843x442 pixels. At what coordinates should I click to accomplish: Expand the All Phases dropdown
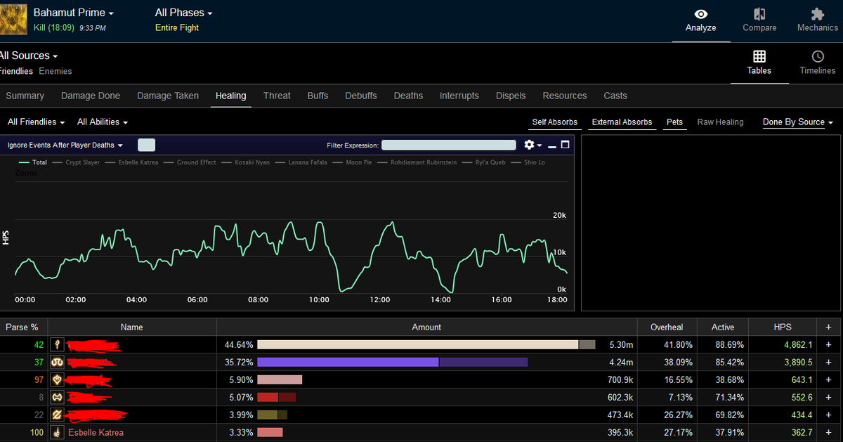(x=183, y=13)
